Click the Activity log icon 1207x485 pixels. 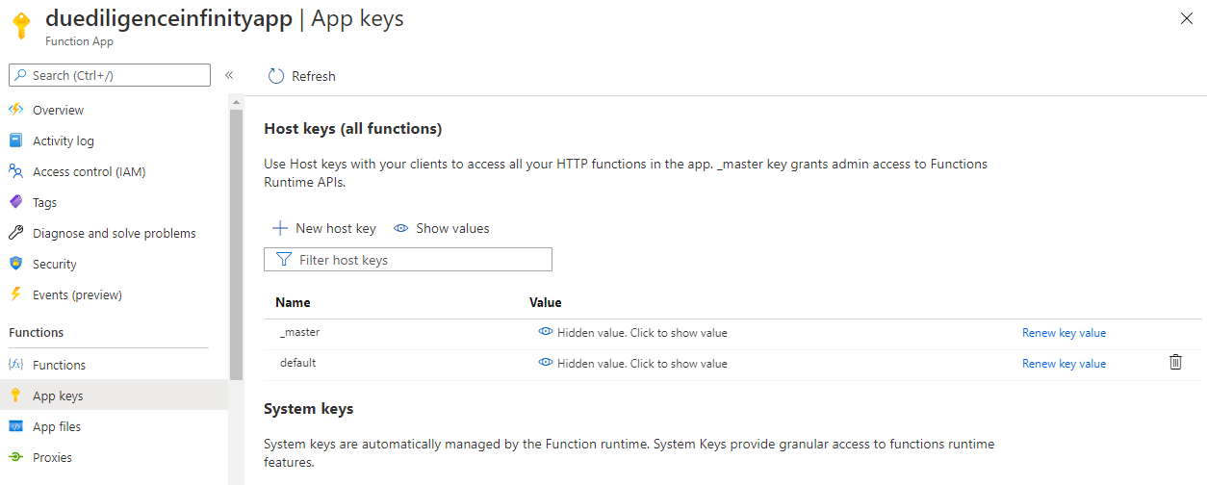pos(15,140)
